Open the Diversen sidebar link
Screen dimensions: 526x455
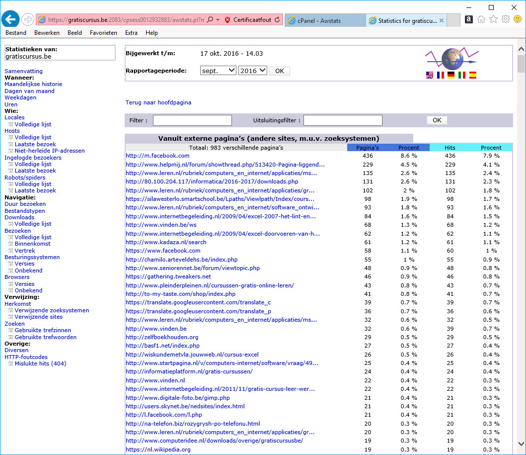click(x=16, y=350)
